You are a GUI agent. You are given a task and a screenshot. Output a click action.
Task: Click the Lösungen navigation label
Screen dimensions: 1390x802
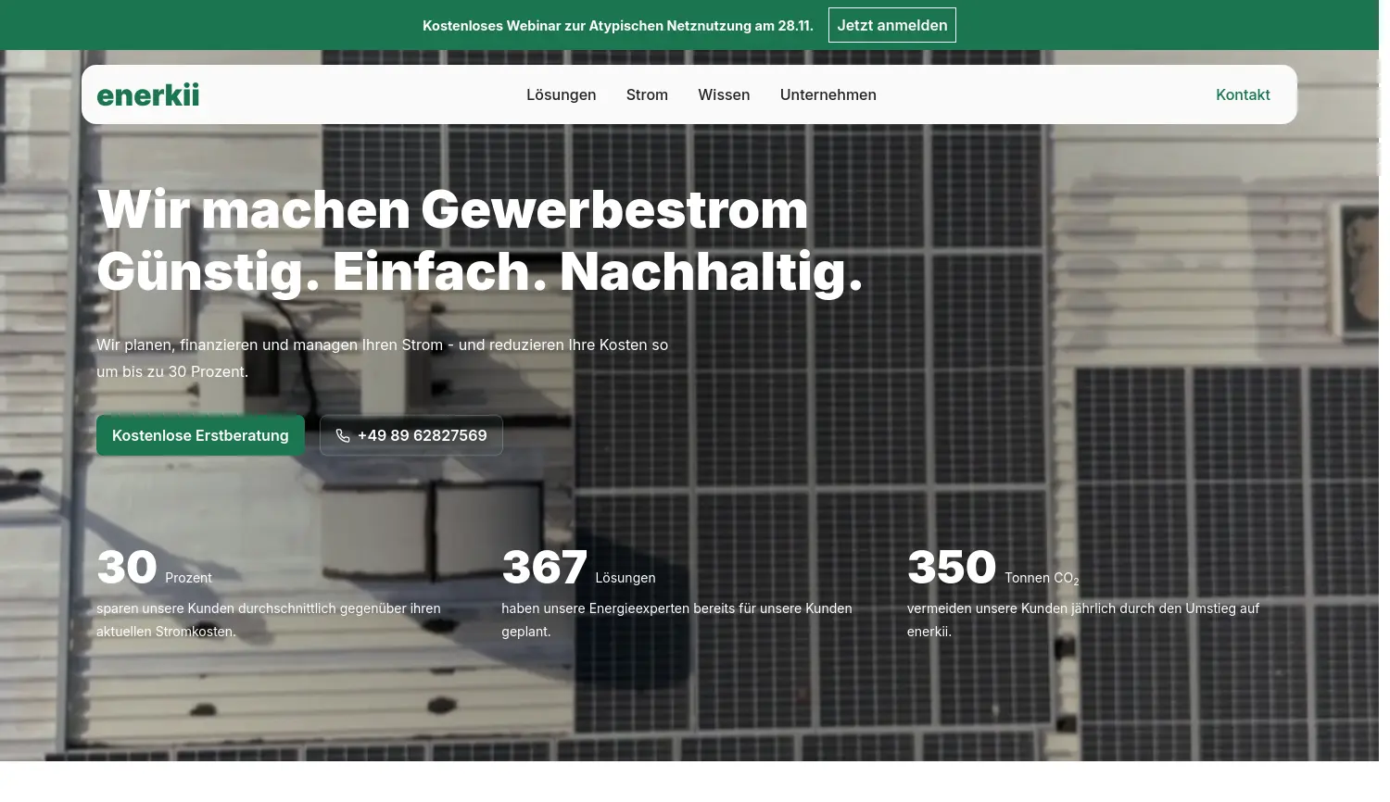(562, 94)
